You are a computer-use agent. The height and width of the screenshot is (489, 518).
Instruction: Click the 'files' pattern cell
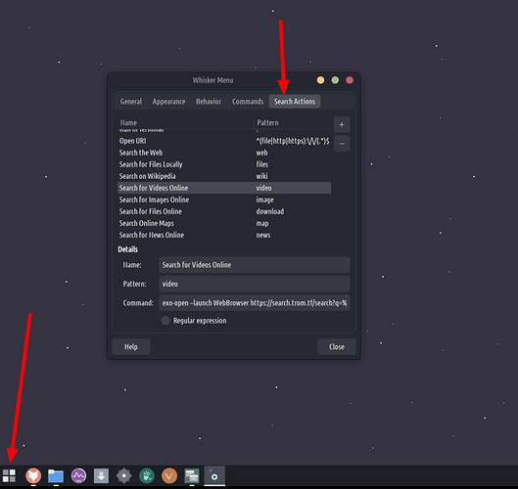tap(262, 164)
